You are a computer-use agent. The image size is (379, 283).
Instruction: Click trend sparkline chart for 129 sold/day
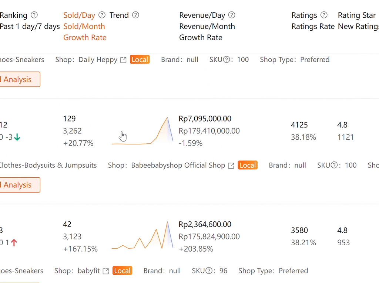pyautogui.click(x=142, y=131)
